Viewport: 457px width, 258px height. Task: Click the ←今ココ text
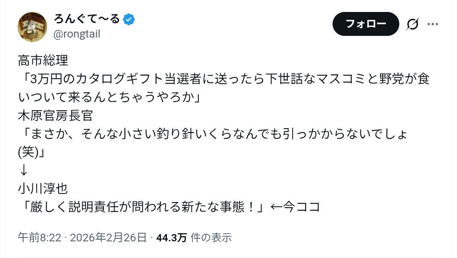tap(295, 207)
